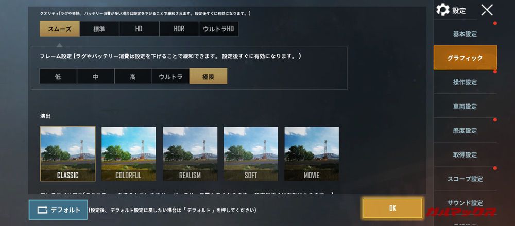Image resolution: width=515 pixels, height=226 pixels.
Task: Select 標準 graphics quality
Action: (99, 29)
